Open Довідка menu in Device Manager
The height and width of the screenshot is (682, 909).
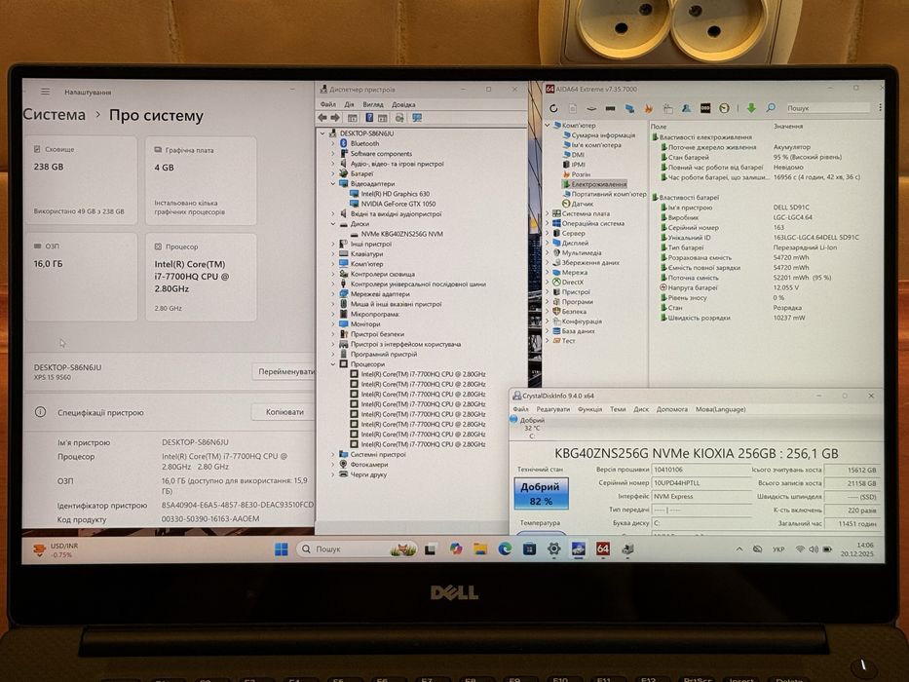point(403,104)
